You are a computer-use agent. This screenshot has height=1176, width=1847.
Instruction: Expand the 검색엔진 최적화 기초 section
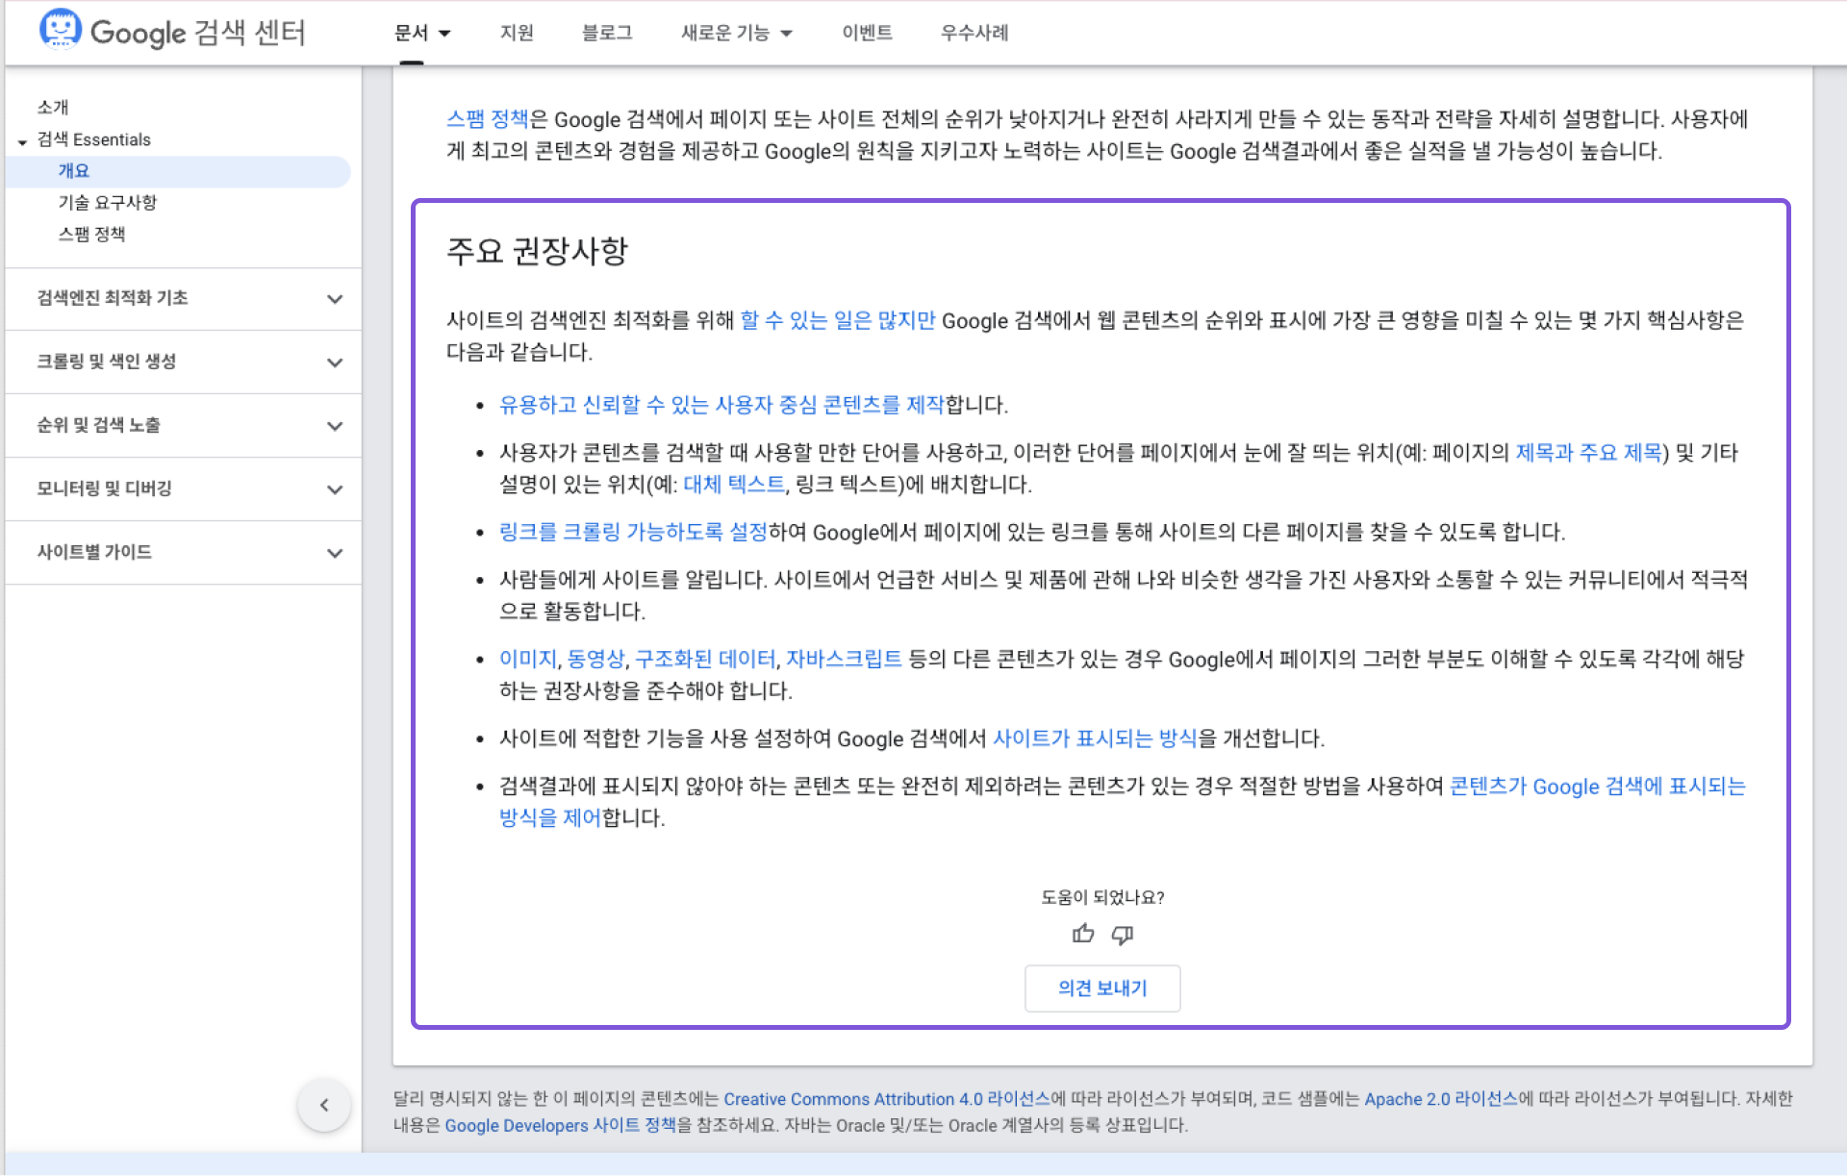[334, 299]
